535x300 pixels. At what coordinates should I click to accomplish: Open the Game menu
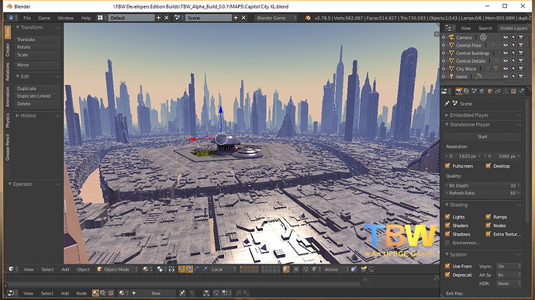[x=44, y=18]
